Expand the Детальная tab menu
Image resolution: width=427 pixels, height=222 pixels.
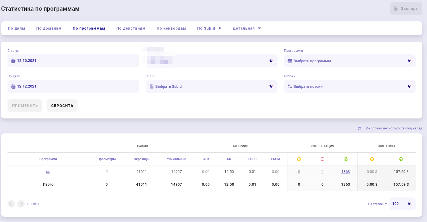coord(247,28)
